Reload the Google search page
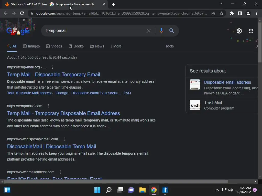 pos(22,13)
